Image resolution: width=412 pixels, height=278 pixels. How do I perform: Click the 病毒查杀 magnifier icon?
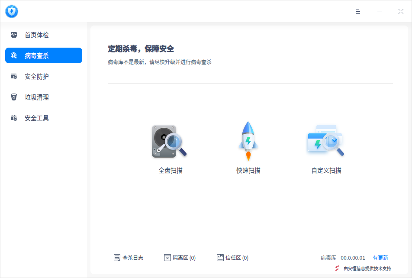coord(14,55)
